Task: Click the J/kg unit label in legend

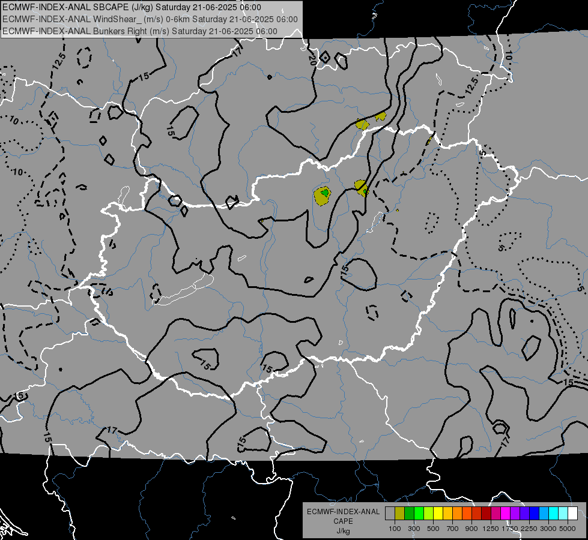Action: tap(343, 531)
